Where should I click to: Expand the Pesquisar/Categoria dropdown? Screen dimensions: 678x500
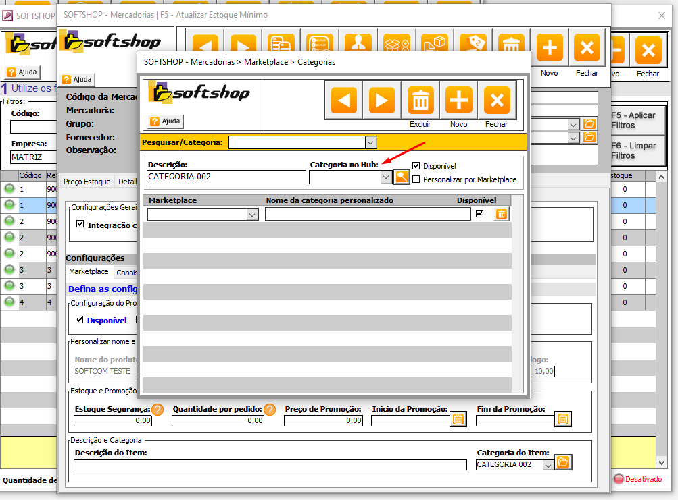click(370, 142)
